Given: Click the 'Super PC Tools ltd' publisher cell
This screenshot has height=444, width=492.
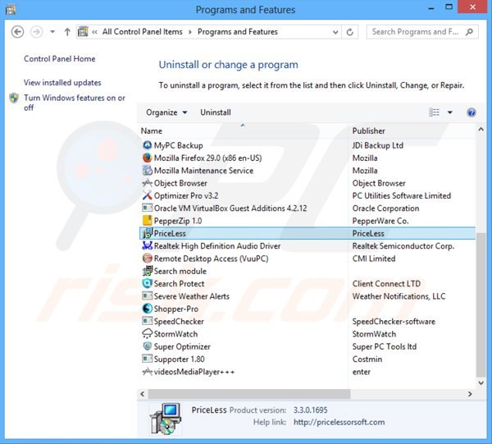Looking at the screenshot, I should [385, 346].
